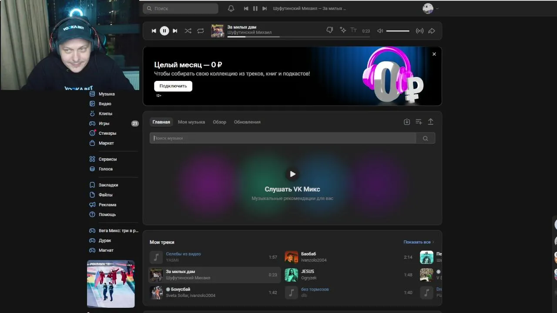Image resolution: width=557 pixels, height=313 pixels.
Task: Open profile avatar dropdown menu
Action: (x=430, y=8)
